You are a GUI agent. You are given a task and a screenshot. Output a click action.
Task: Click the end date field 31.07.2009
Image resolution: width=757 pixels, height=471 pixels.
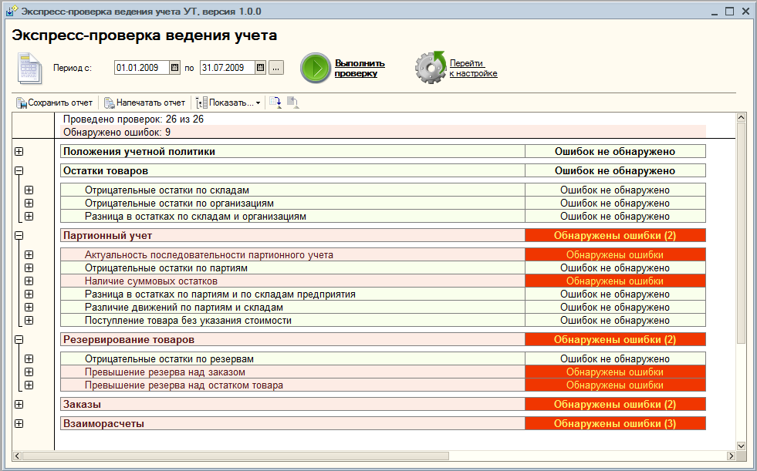pos(228,68)
